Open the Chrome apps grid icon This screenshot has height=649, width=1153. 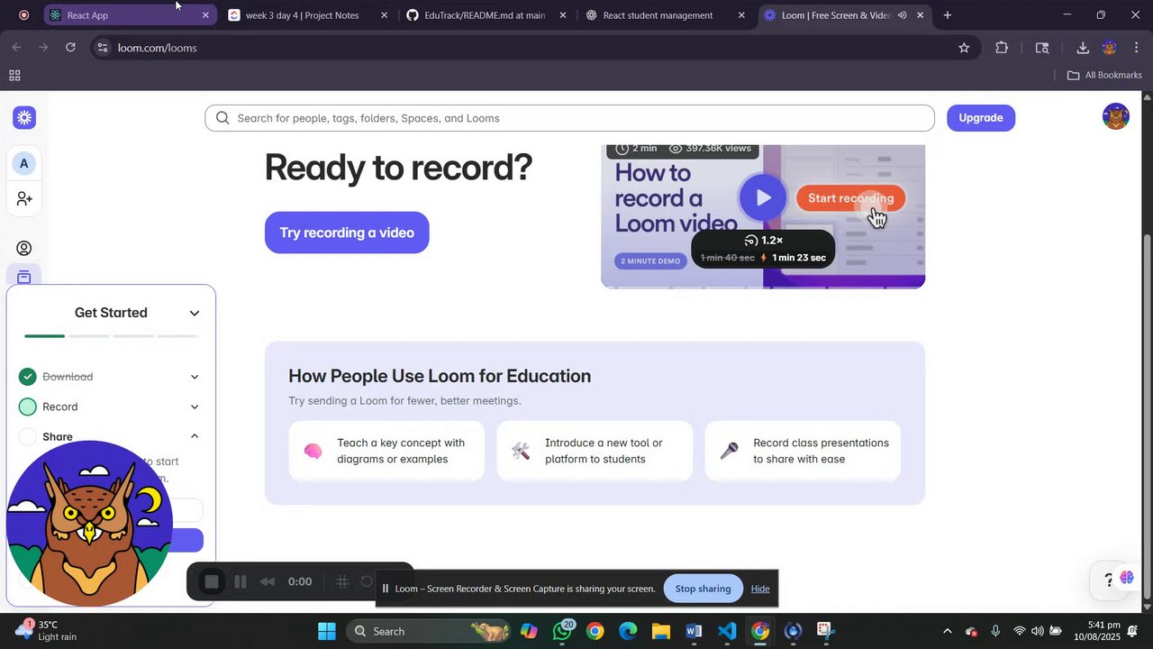pyautogui.click(x=14, y=76)
